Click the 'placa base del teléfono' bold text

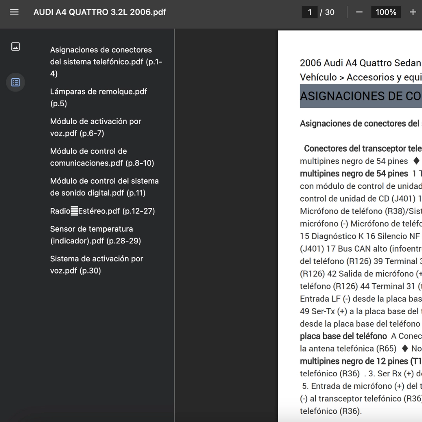pyautogui.click(x=343, y=336)
